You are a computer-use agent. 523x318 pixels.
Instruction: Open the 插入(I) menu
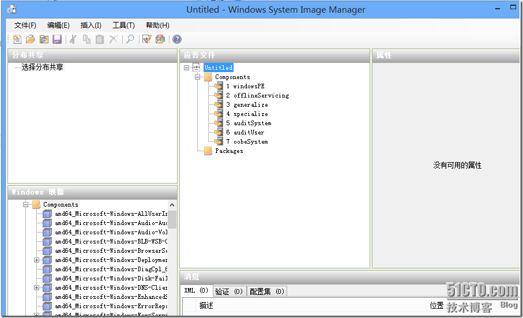tap(91, 25)
